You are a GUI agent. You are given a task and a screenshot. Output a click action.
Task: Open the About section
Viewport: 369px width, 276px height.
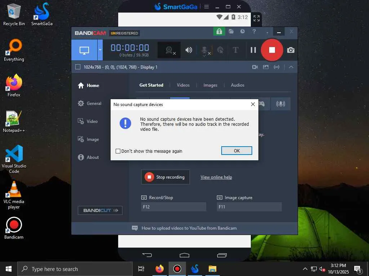(x=88, y=157)
